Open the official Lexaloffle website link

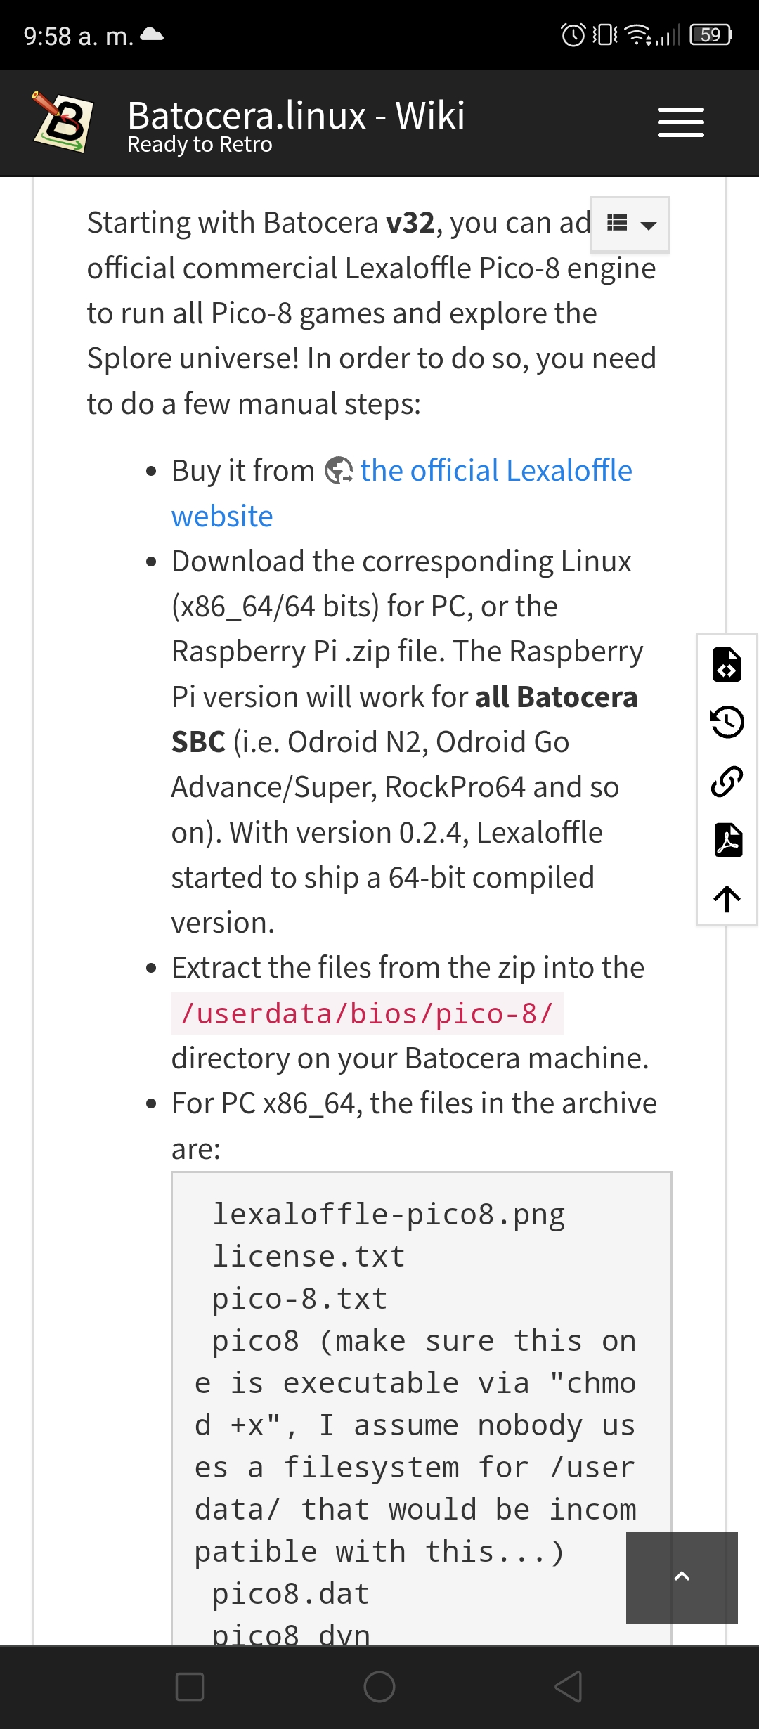(401, 493)
